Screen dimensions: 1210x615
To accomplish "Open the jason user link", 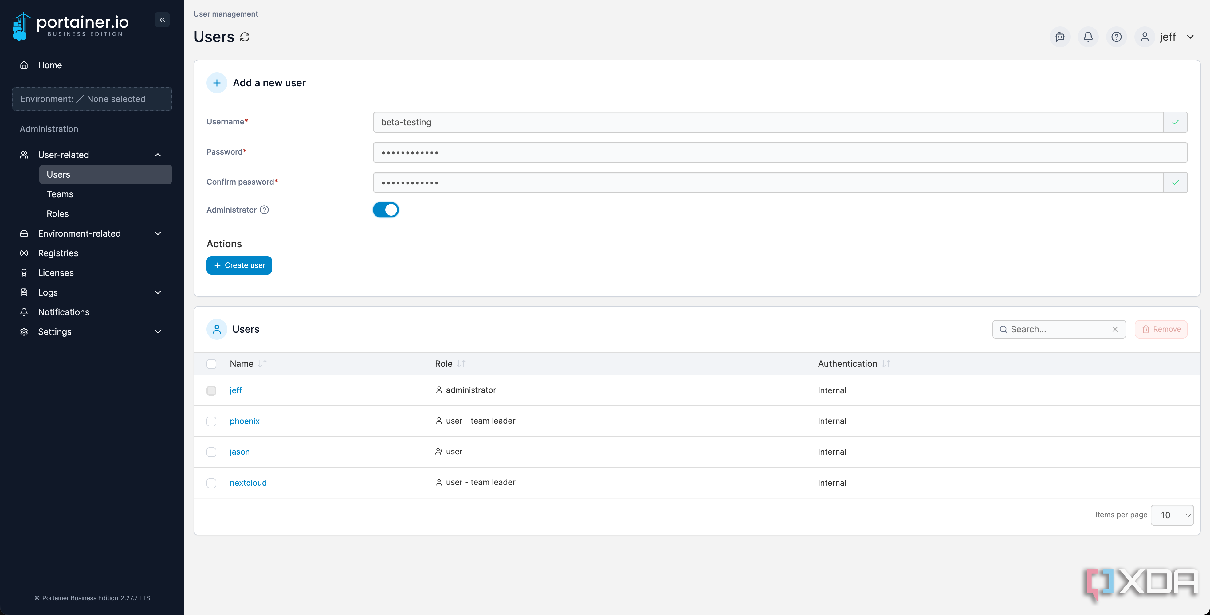I will click(x=240, y=452).
